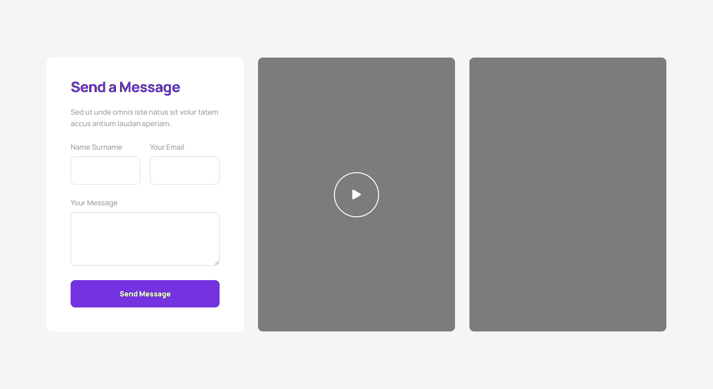Play the video in the middle panel
Screen dimensions: 713x389
pyautogui.click(x=356, y=195)
